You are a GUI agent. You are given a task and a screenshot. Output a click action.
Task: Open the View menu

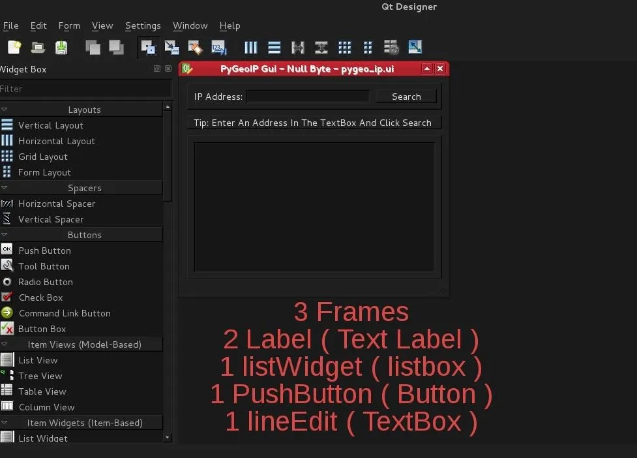click(102, 25)
